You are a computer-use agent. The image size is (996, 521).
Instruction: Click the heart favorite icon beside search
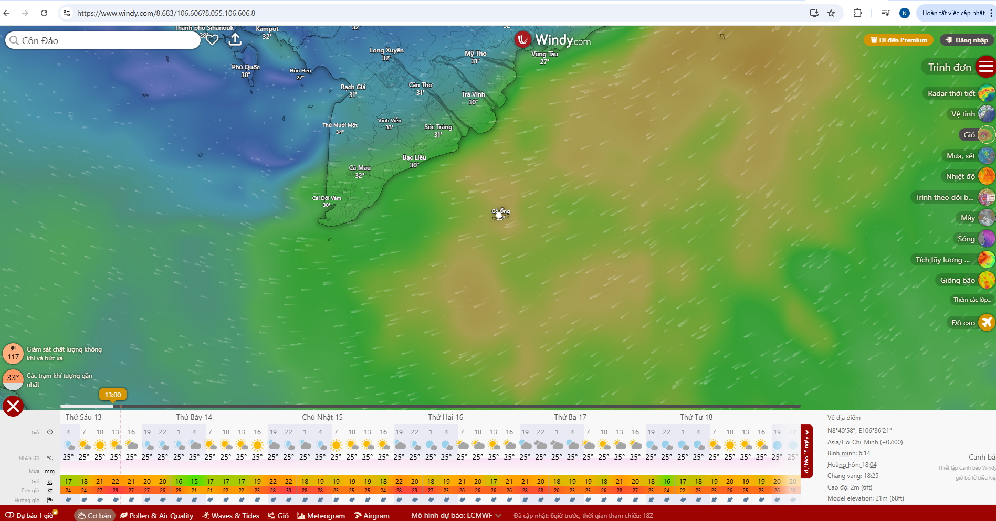coord(212,40)
